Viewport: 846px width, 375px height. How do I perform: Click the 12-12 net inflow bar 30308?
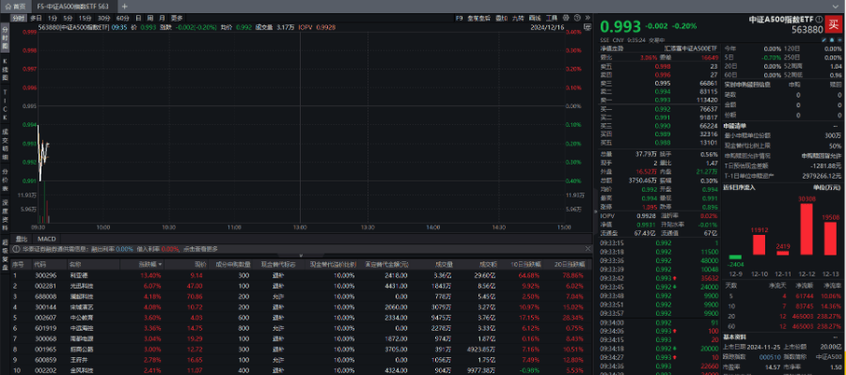(807, 228)
